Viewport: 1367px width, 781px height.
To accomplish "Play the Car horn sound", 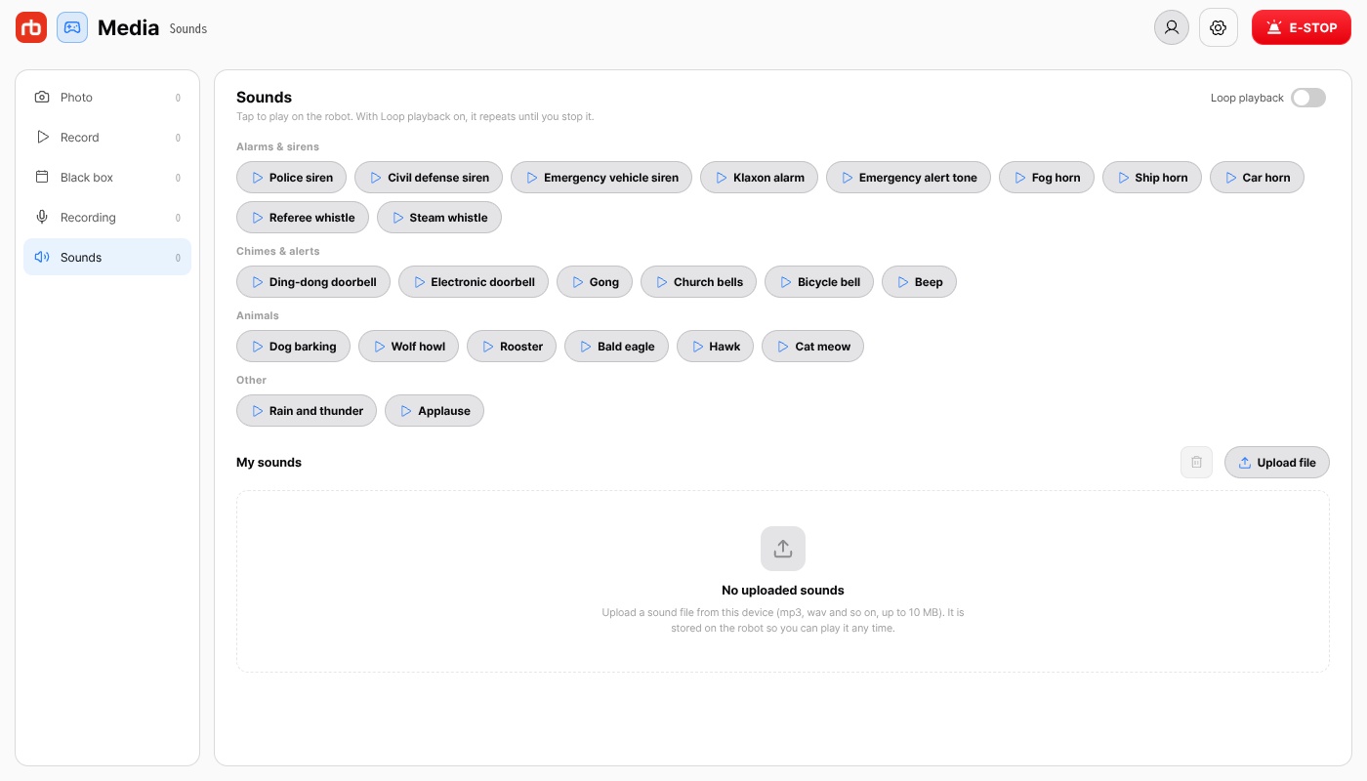I will click(x=1257, y=178).
